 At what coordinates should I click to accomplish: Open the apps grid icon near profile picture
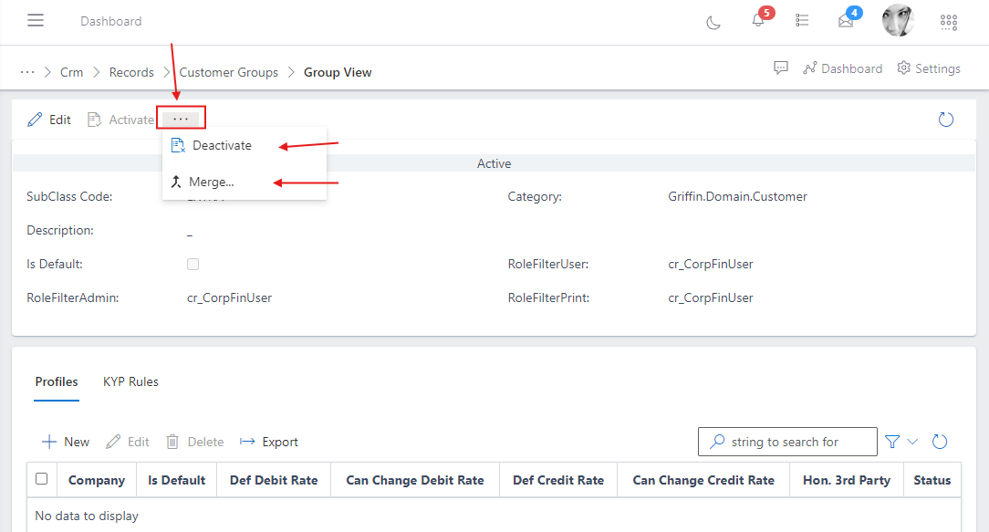coord(949,21)
